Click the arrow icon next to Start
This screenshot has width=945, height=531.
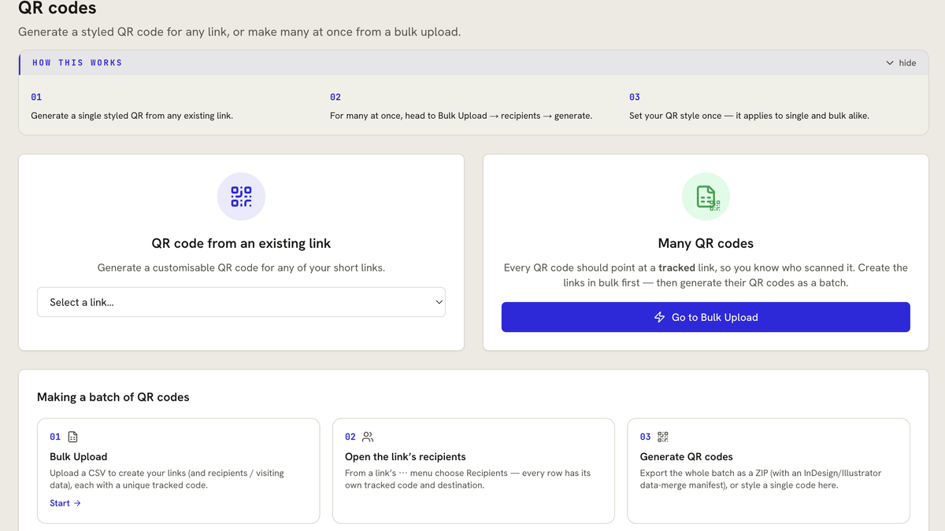(x=77, y=503)
